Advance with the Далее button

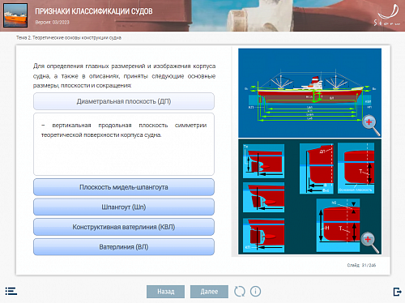209,292
